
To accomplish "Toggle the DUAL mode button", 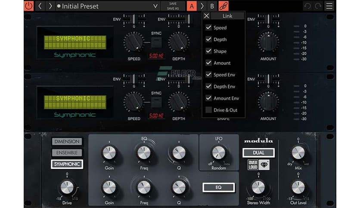I will pos(258,153).
